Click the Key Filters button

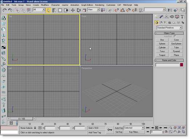click(x=134, y=132)
